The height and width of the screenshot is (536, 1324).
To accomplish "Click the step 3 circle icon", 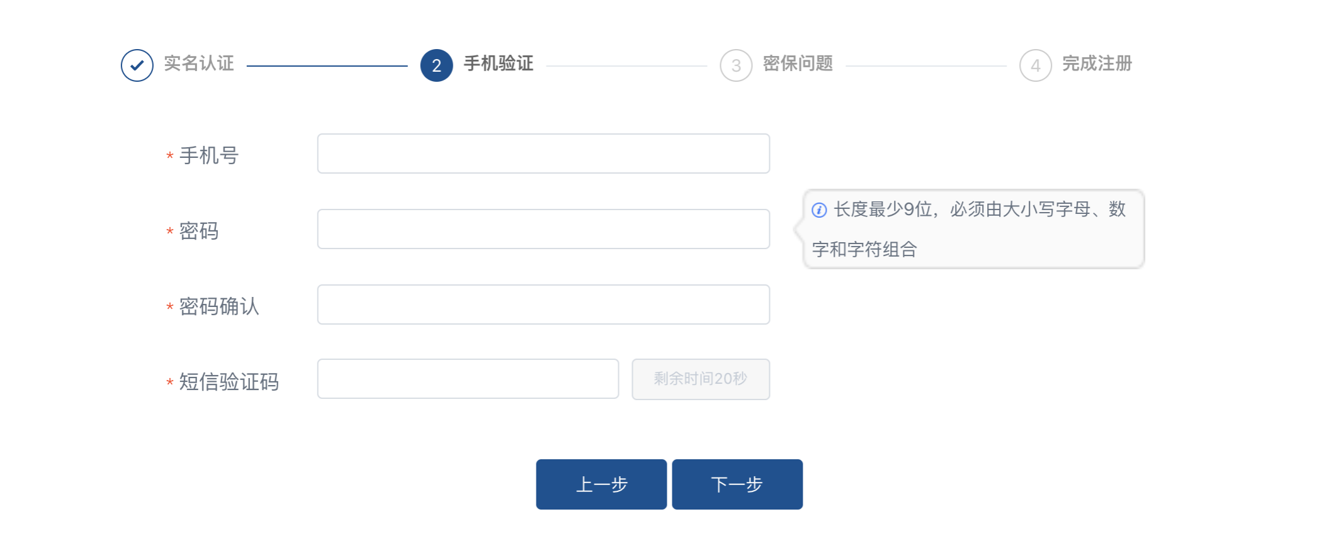I will point(736,65).
